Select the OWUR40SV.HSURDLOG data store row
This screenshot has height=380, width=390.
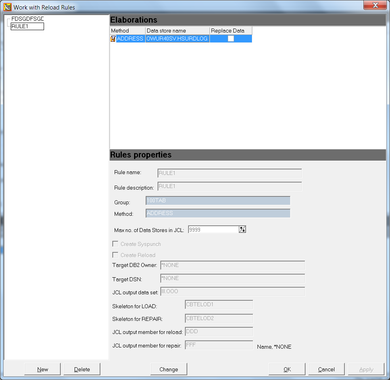(177, 38)
